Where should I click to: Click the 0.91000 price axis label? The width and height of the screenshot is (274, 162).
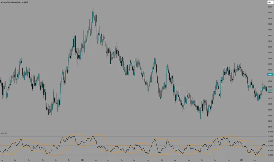(270, 58)
